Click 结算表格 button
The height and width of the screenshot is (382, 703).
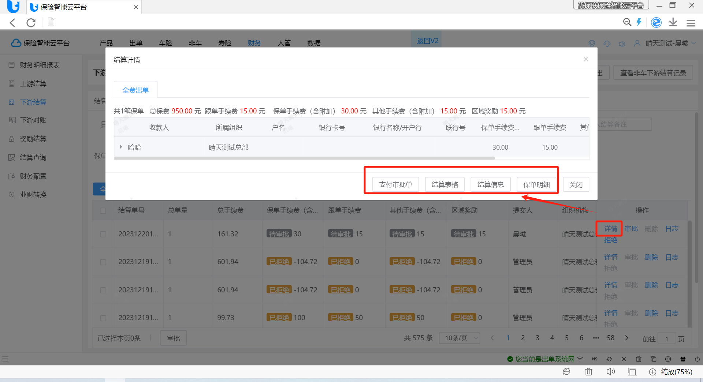pyautogui.click(x=445, y=184)
